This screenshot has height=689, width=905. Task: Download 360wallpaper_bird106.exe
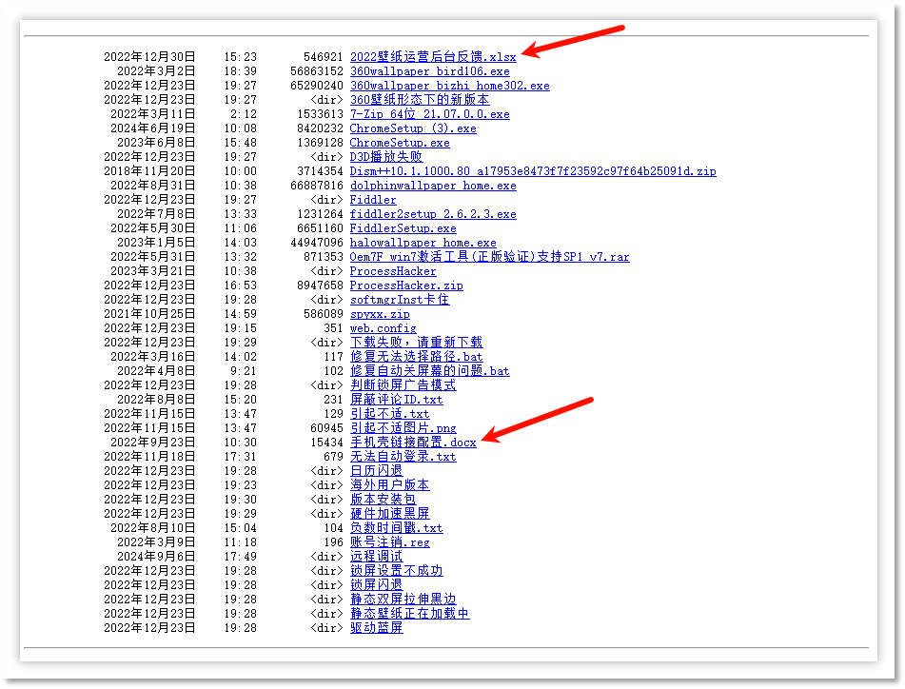pyautogui.click(x=429, y=71)
